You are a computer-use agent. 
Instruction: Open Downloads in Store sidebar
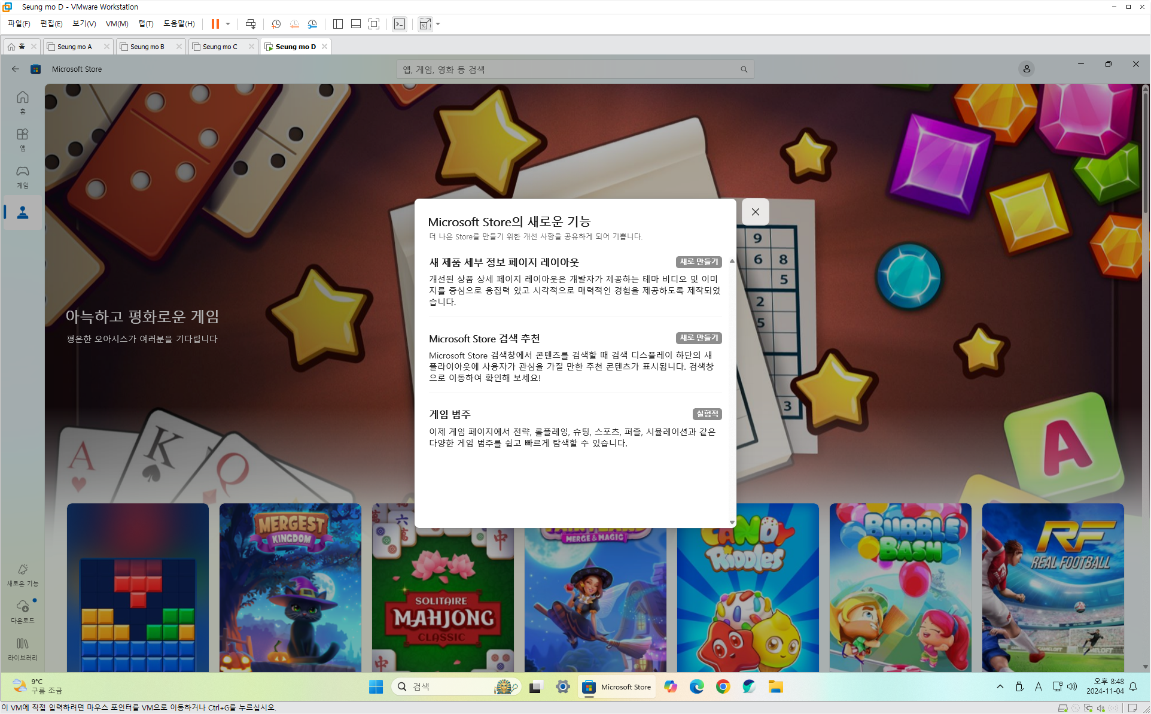click(23, 611)
